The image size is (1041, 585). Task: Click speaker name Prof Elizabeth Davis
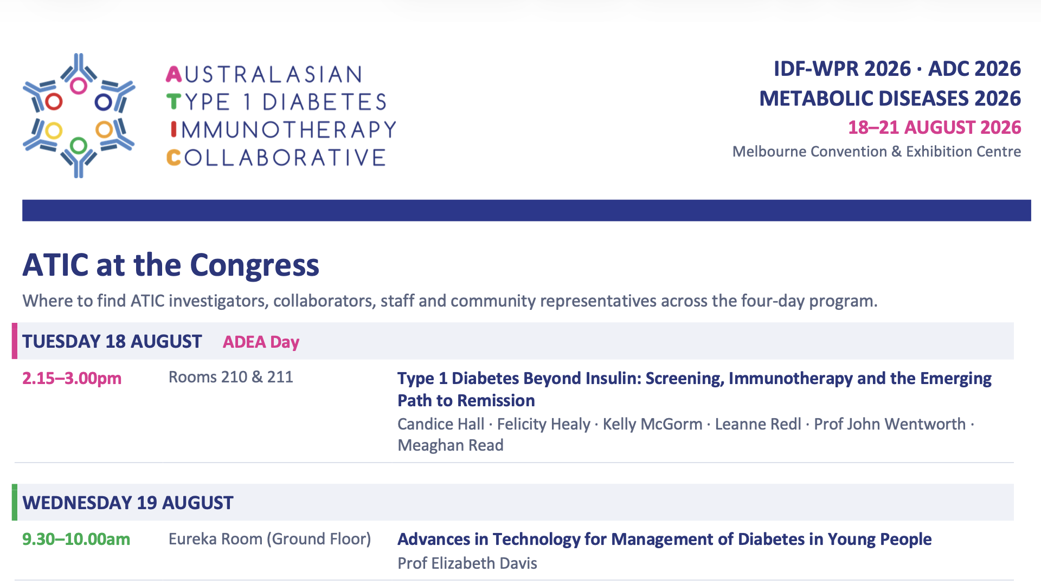tap(467, 563)
